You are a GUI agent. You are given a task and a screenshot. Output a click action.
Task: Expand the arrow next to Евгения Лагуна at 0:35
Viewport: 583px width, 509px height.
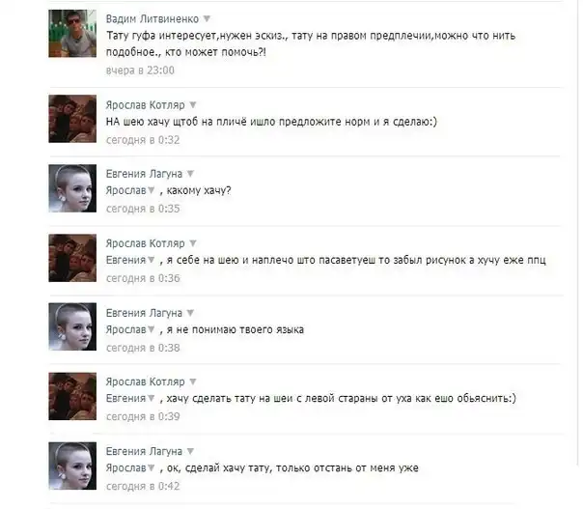(x=190, y=174)
